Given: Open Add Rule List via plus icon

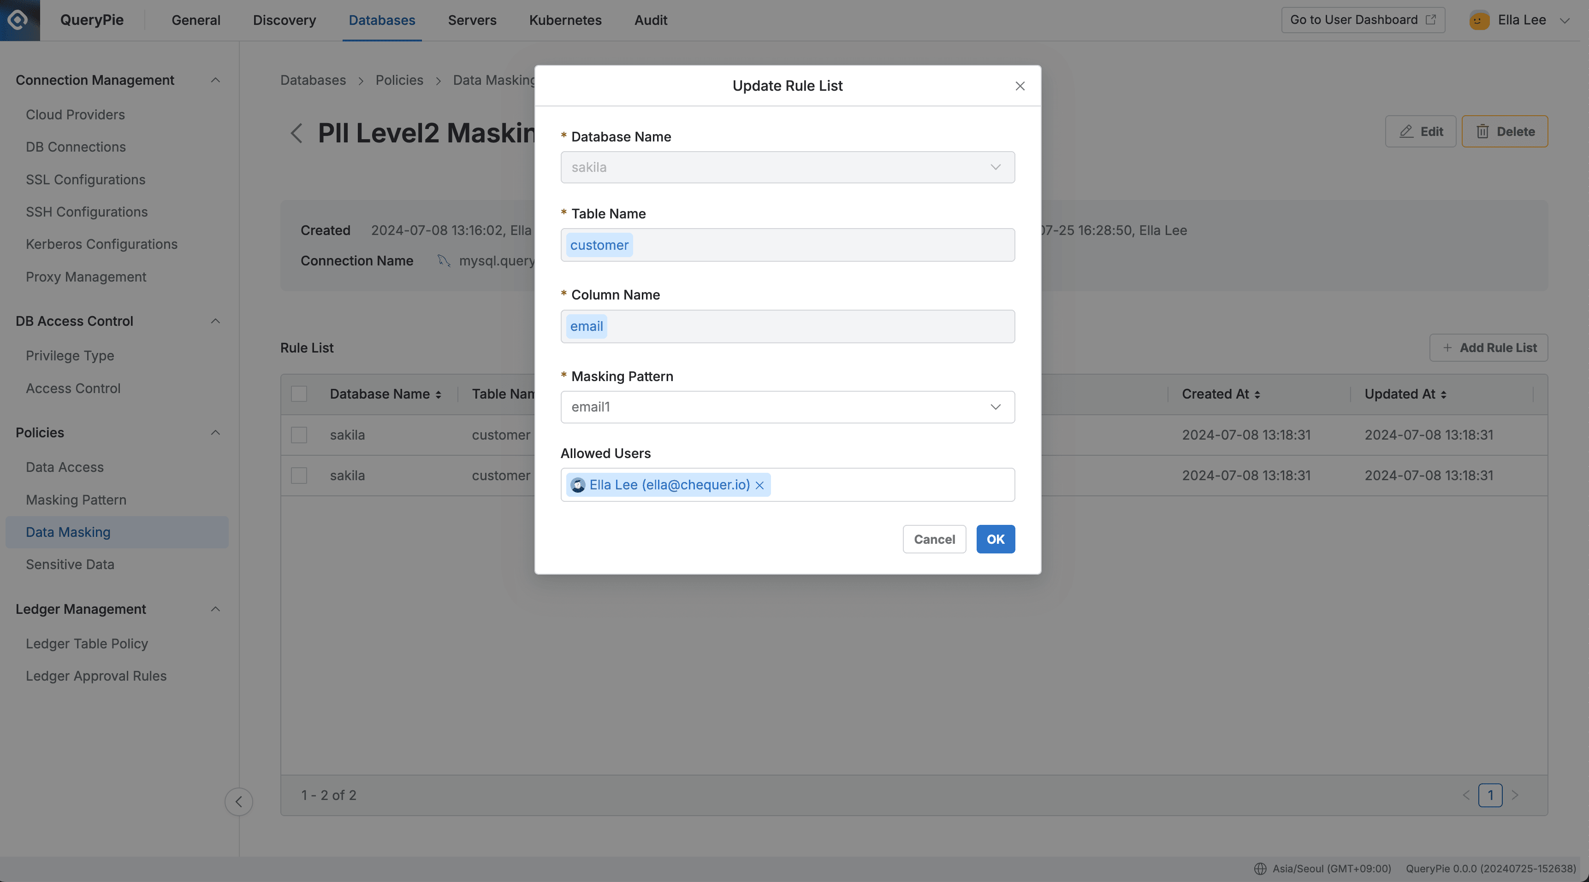Looking at the screenshot, I should [1448, 347].
